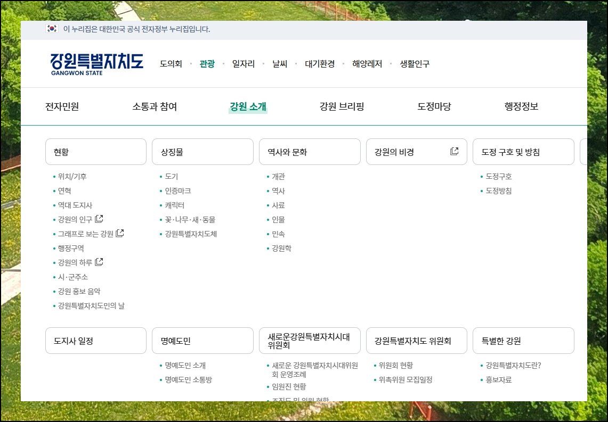Open the 개관 submenu link
This screenshot has width=608, height=422.
[278, 177]
